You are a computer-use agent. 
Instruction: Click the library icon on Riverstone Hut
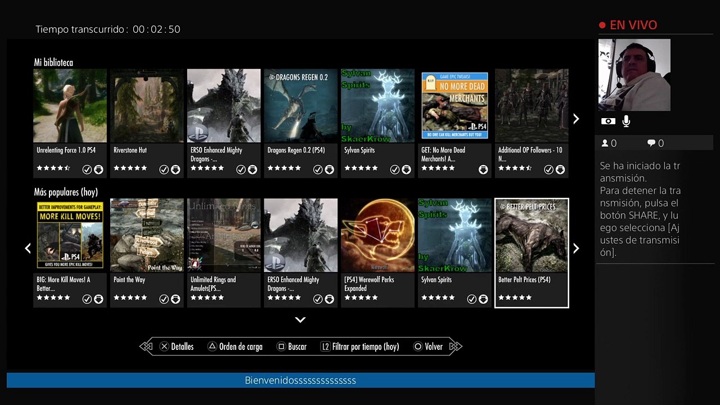point(175,169)
